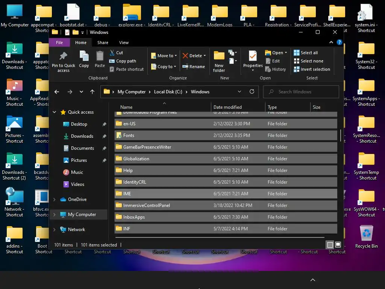Select the GameBarPresenceWriter folder
Screen dimensions: 385x289
click(226, 147)
